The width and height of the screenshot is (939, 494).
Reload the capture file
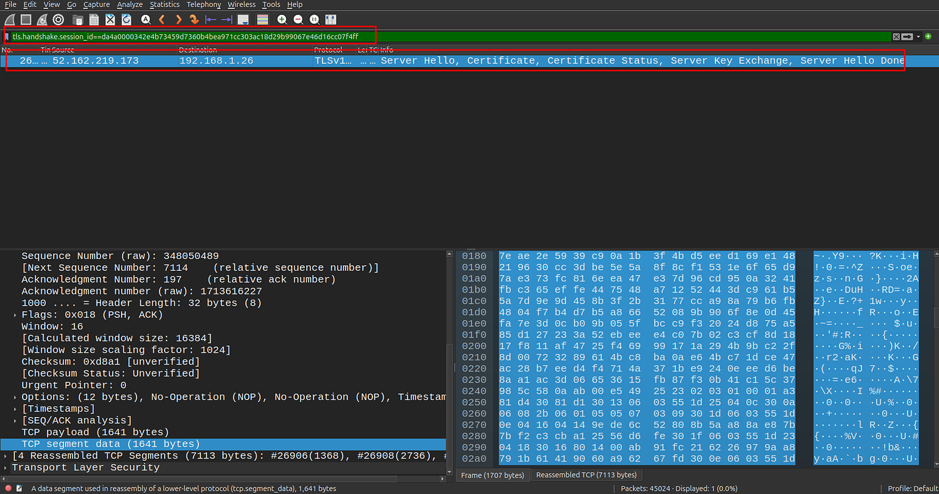126,20
